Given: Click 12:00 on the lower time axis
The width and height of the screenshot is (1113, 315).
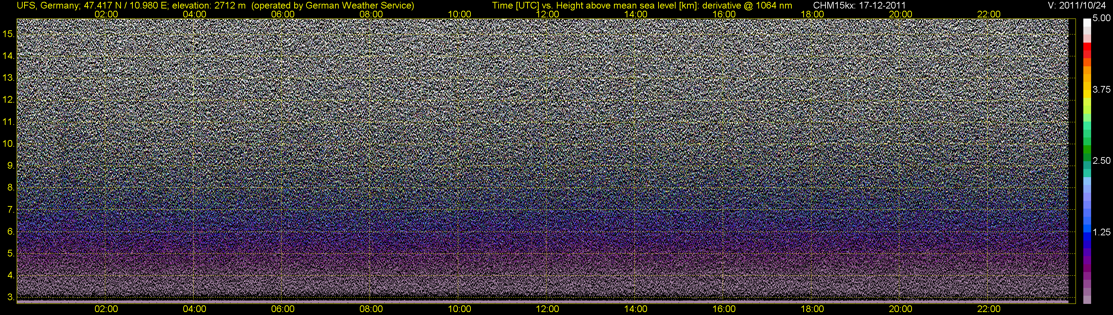Looking at the screenshot, I should click(548, 309).
